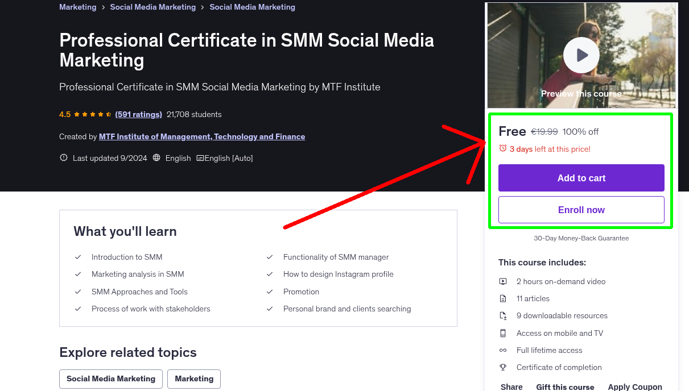This screenshot has width=689, height=391.
Task: Click the Created by label
Action: click(78, 136)
